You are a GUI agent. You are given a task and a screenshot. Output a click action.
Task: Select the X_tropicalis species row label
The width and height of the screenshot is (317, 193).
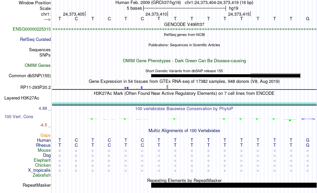click(39, 170)
